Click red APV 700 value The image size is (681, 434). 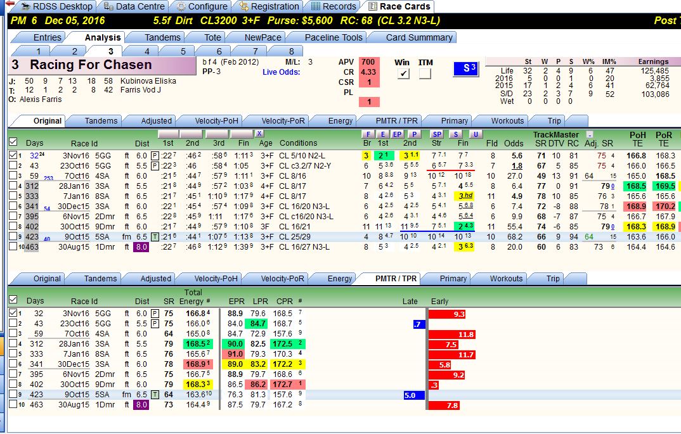369,62
